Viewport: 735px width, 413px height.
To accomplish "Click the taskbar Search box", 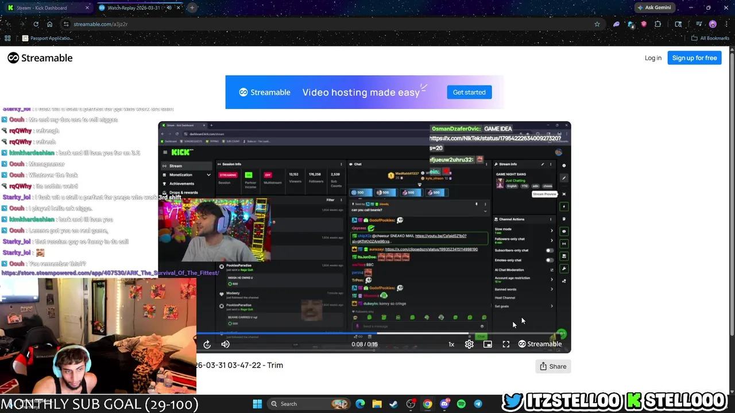I will coord(310,404).
